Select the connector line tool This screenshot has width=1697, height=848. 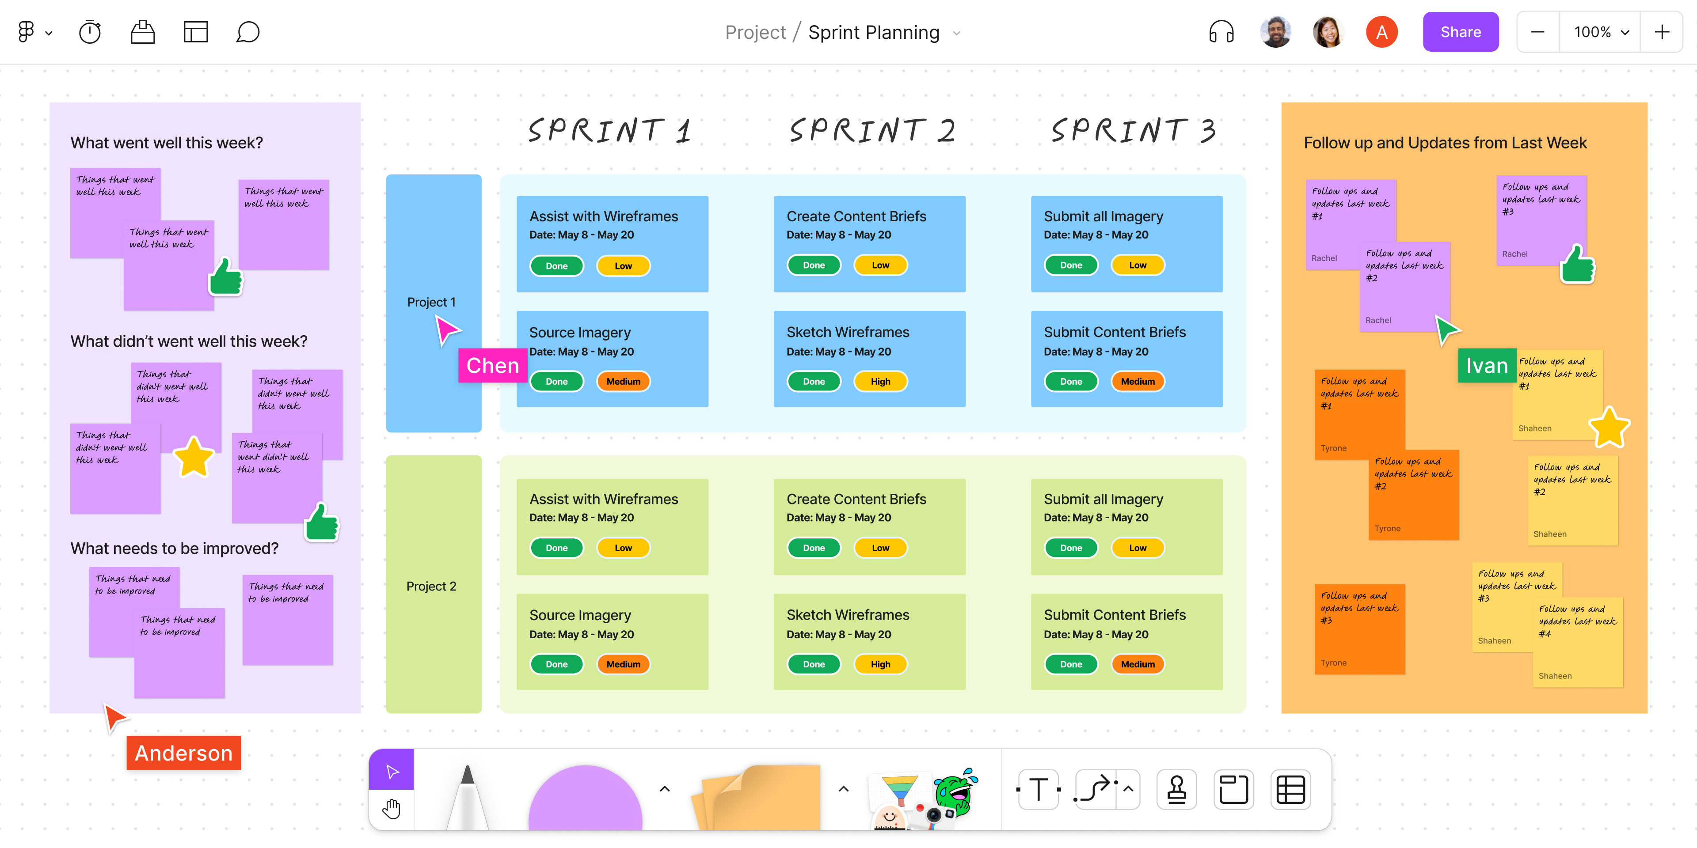1095,789
